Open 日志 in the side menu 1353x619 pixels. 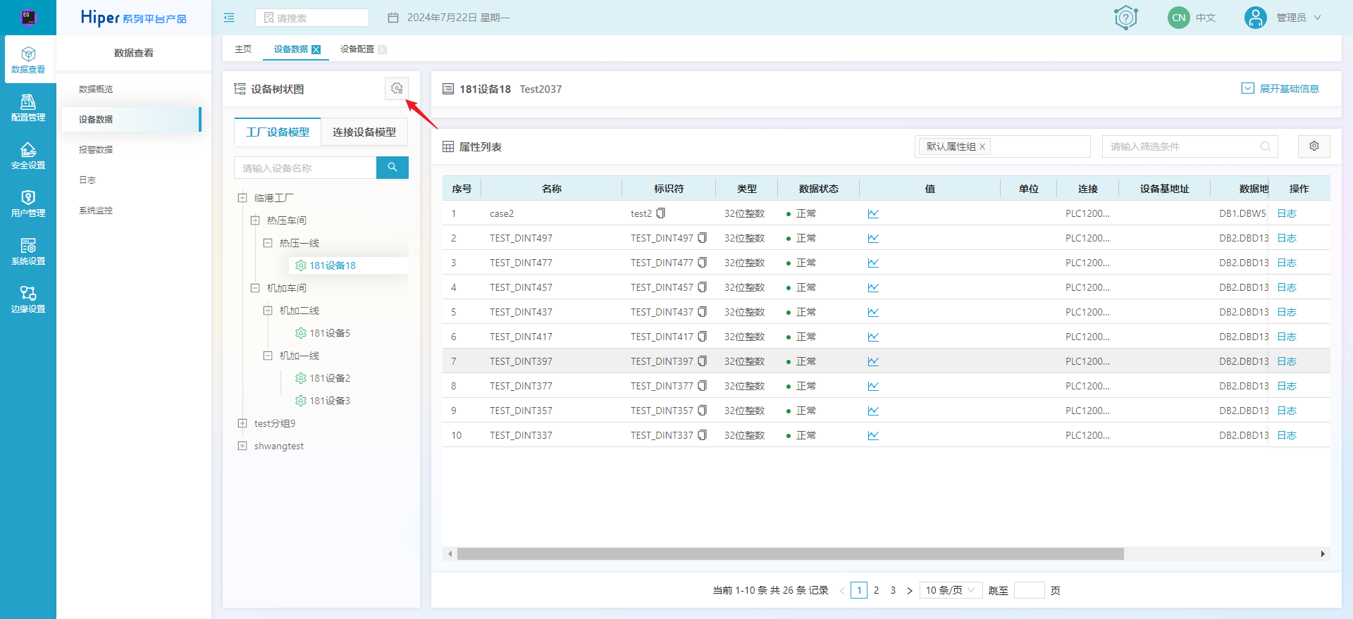pos(87,180)
